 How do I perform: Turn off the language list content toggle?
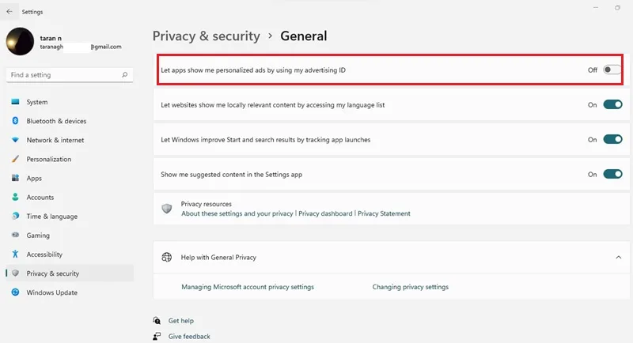click(x=612, y=104)
